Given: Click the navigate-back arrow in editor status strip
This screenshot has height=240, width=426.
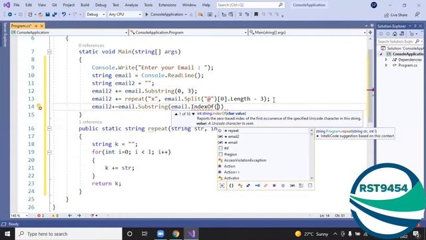Looking at the screenshot, I should (x=70, y=215).
